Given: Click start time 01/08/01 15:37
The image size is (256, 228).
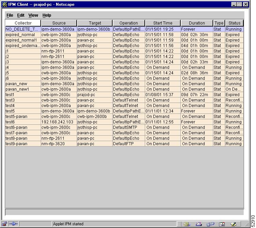Looking at the screenshot, I should pos(163,95).
